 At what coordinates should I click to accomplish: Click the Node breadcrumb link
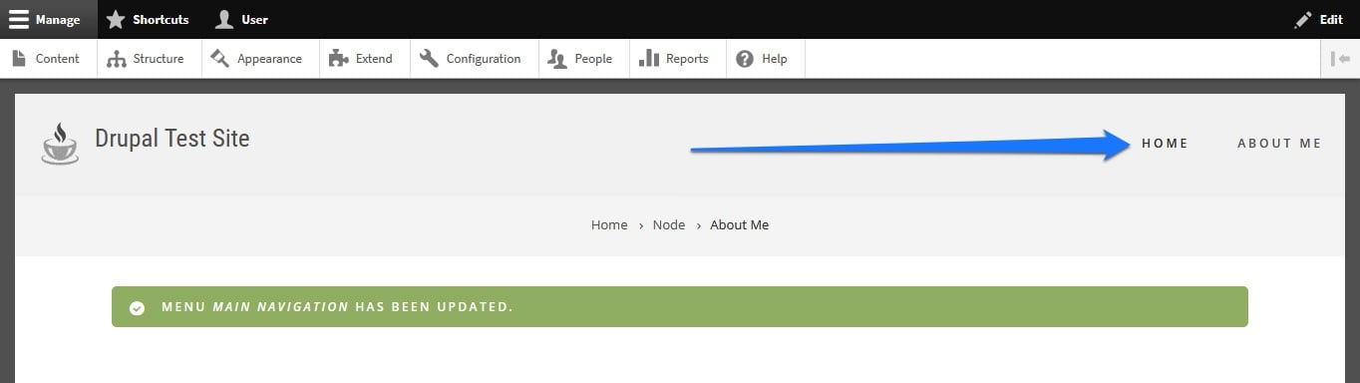669,225
